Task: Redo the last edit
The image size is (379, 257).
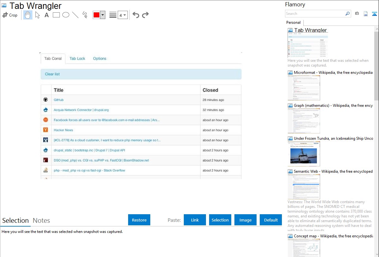Action: pyautogui.click(x=145, y=15)
